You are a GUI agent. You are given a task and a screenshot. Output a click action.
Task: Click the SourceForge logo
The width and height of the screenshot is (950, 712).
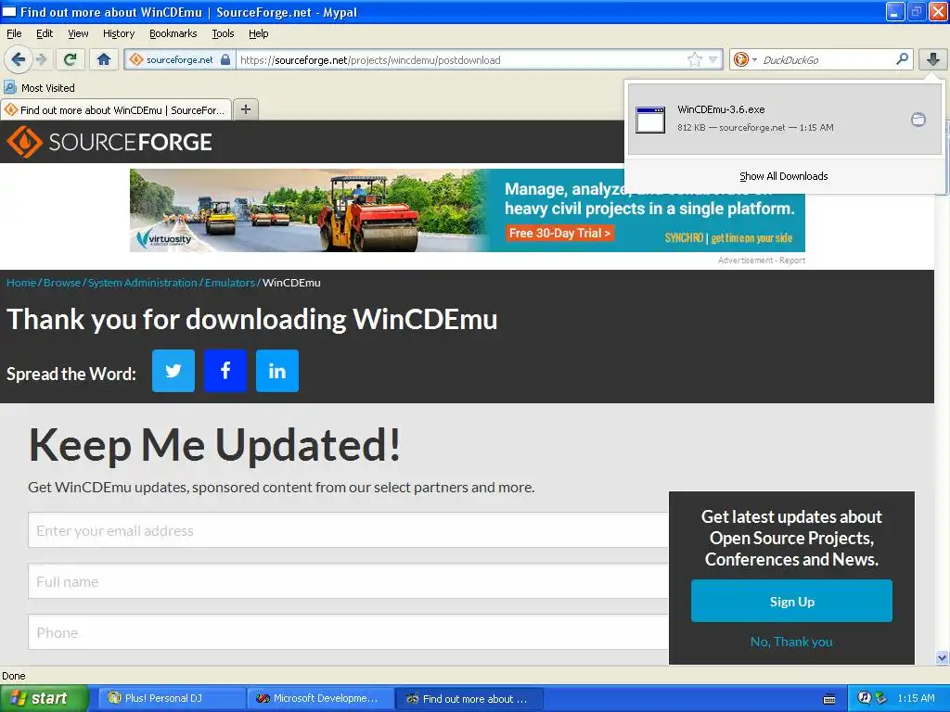[x=109, y=142]
